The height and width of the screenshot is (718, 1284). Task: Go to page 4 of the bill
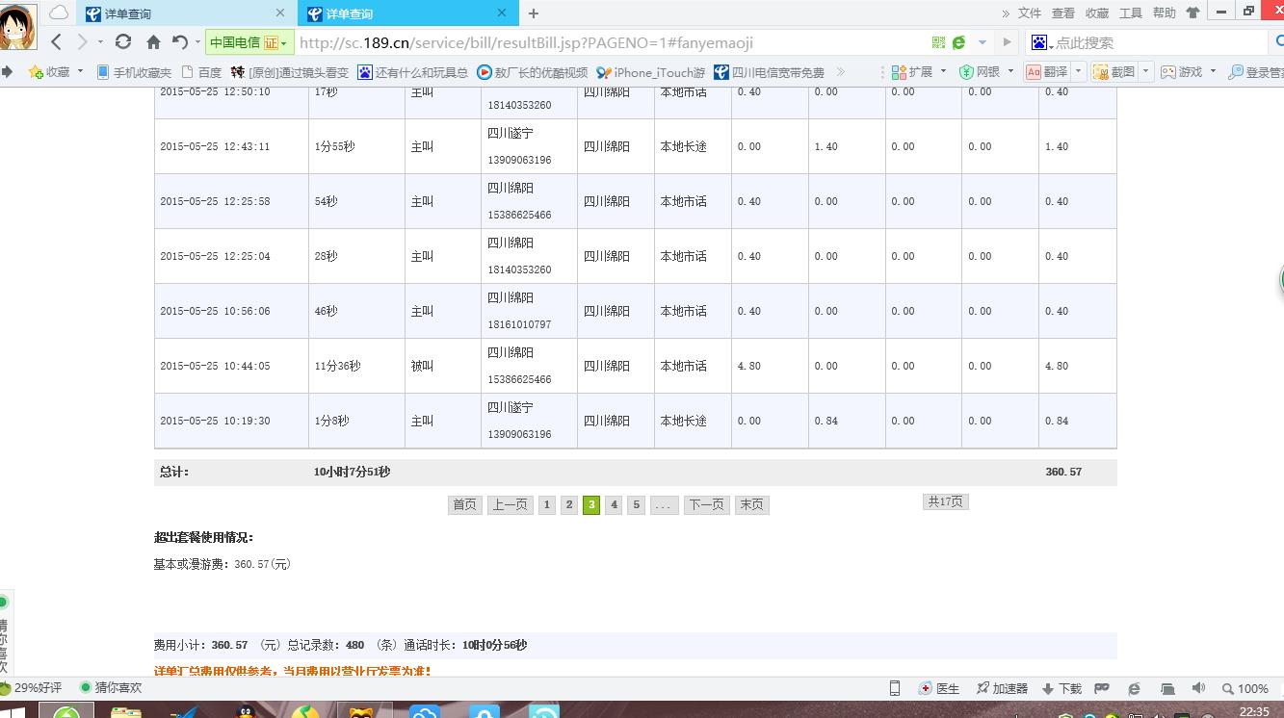tap(614, 504)
